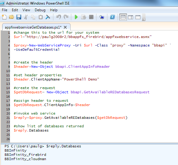The image size is (178, 165).
Task: Click $getDbRequest.ClientAppInfo on line 18
Action: tap(43, 105)
